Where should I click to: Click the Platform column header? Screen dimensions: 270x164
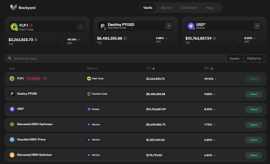click(x=92, y=68)
